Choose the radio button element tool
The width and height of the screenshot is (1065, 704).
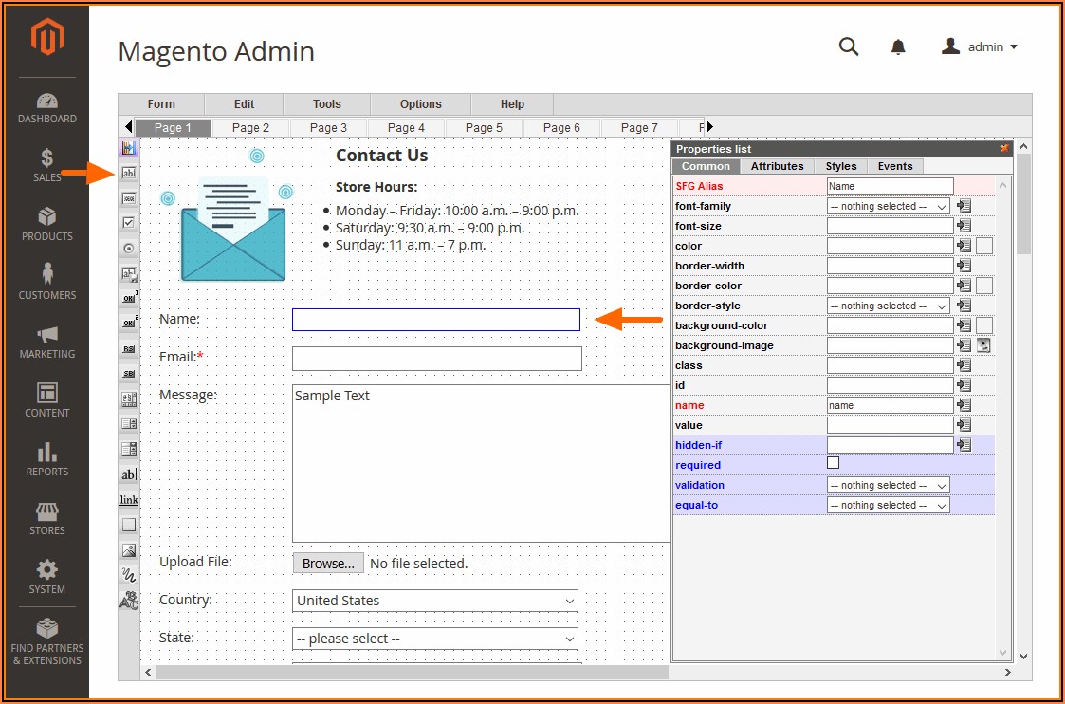click(129, 248)
